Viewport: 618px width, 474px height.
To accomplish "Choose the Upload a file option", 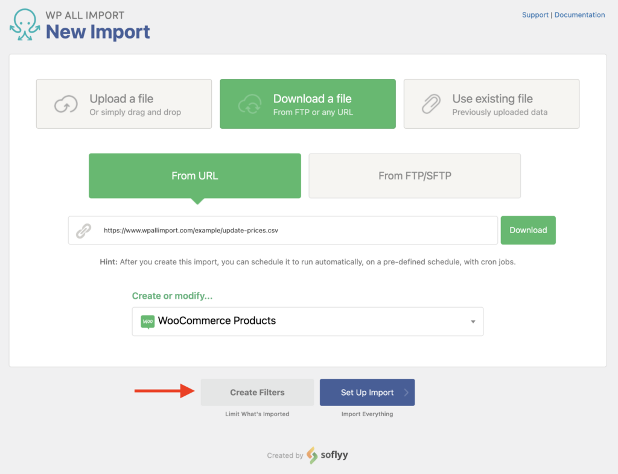I will point(124,104).
